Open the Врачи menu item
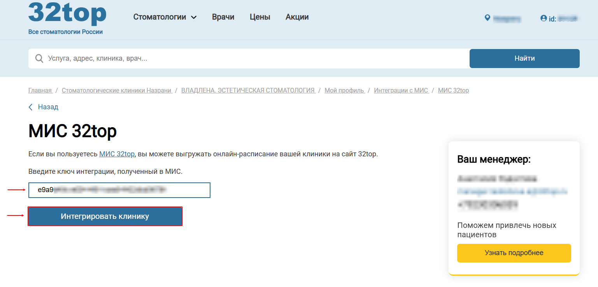 click(x=223, y=17)
